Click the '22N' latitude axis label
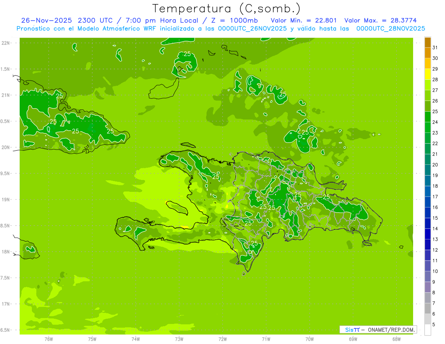 coord(6,43)
